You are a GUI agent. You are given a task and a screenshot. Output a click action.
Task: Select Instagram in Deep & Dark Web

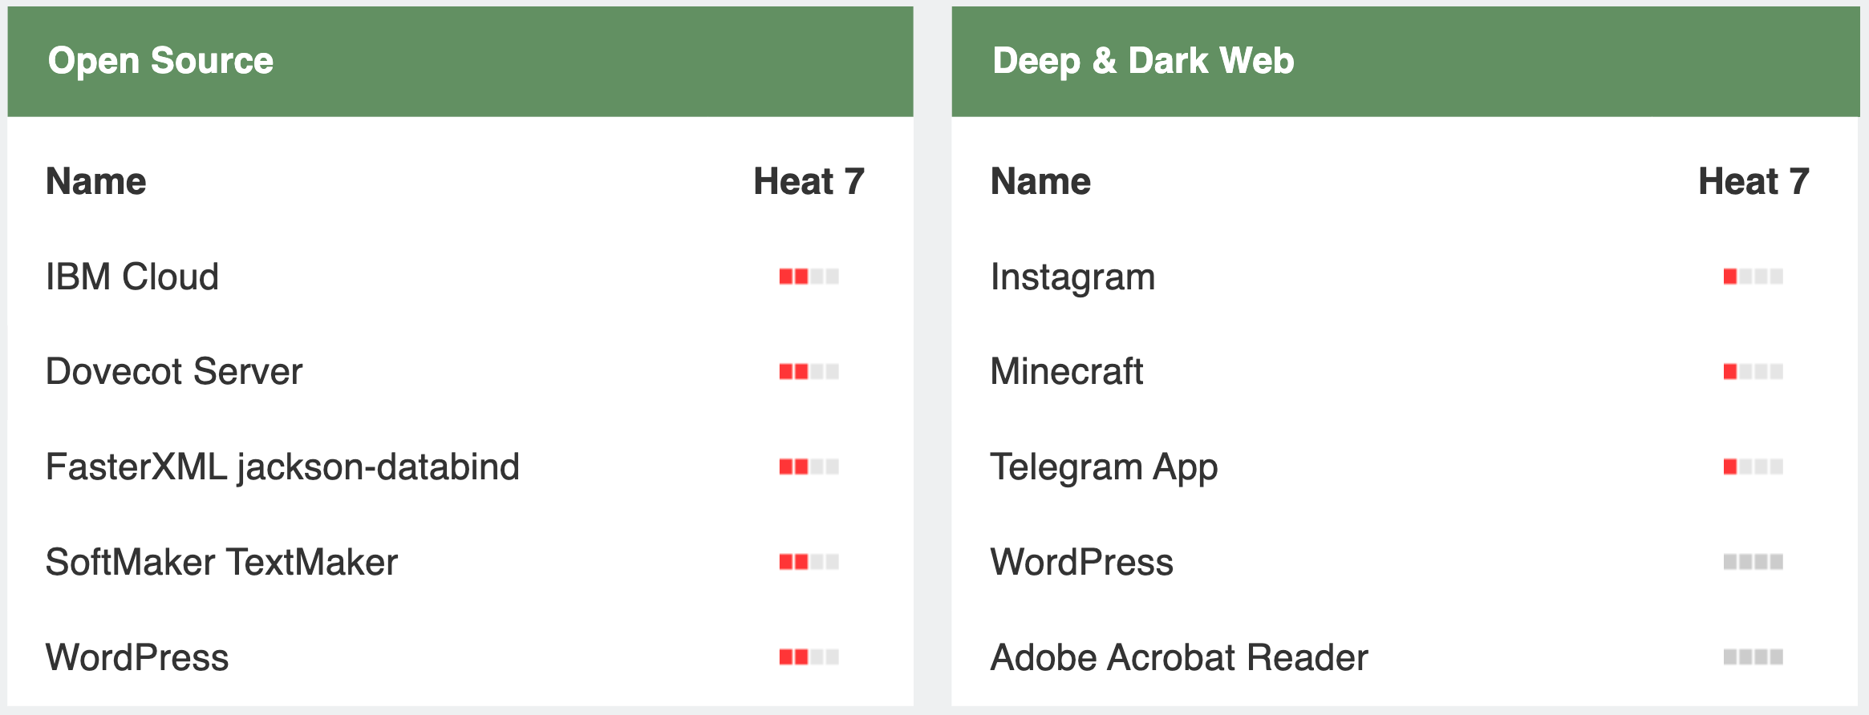1072,277
